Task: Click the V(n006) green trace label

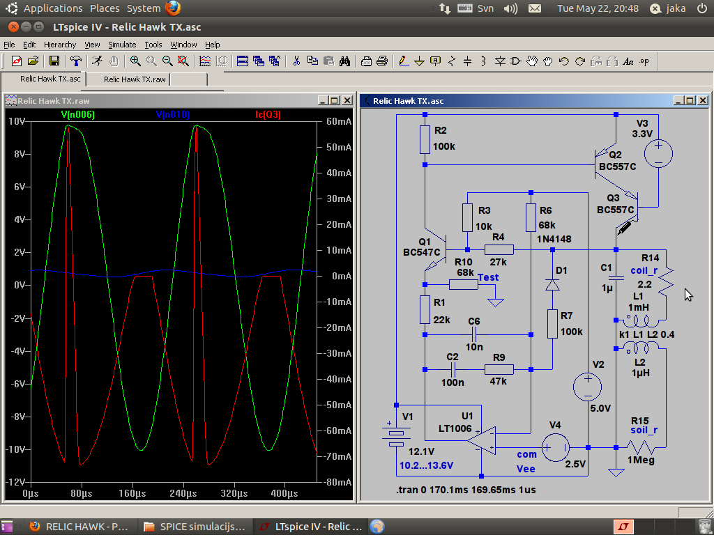Action: click(x=77, y=114)
